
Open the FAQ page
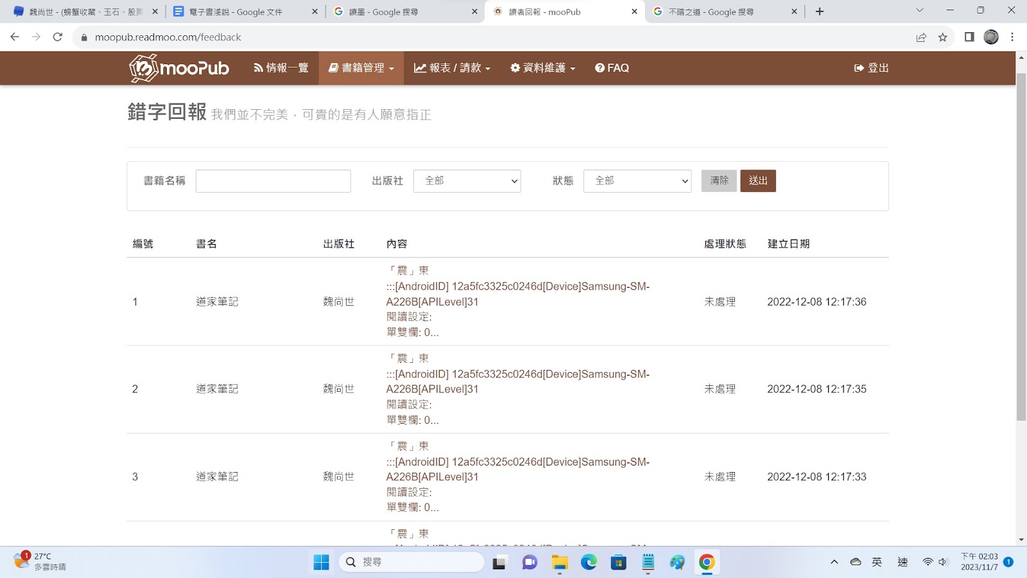(612, 68)
